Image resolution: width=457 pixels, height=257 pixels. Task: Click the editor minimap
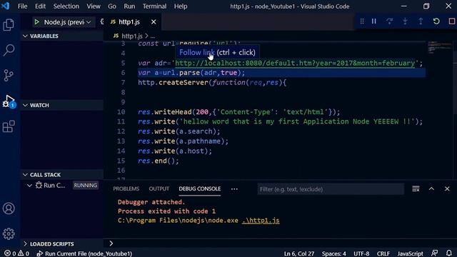pos(440,48)
